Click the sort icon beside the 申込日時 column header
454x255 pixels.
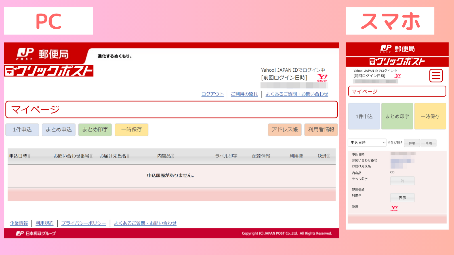[x=29, y=156]
